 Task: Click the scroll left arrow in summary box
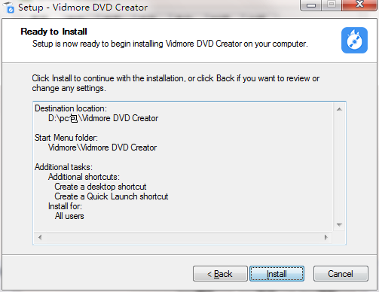pyautogui.click(x=40, y=237)
